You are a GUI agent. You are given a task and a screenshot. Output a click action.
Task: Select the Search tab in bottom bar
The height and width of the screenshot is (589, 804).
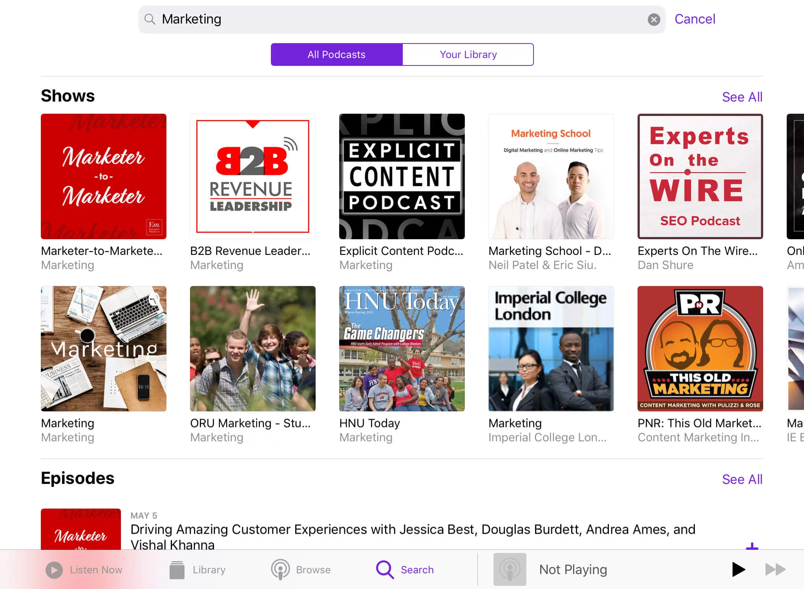405,569
